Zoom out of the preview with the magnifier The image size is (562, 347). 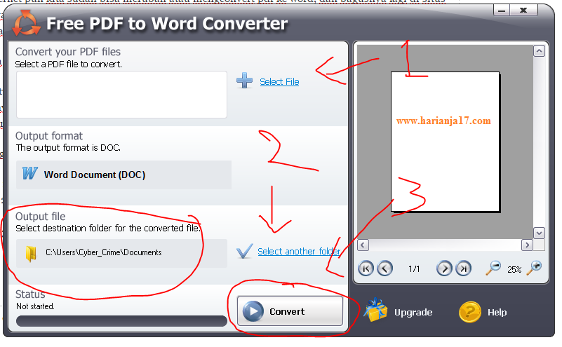(x=493, y=268)
